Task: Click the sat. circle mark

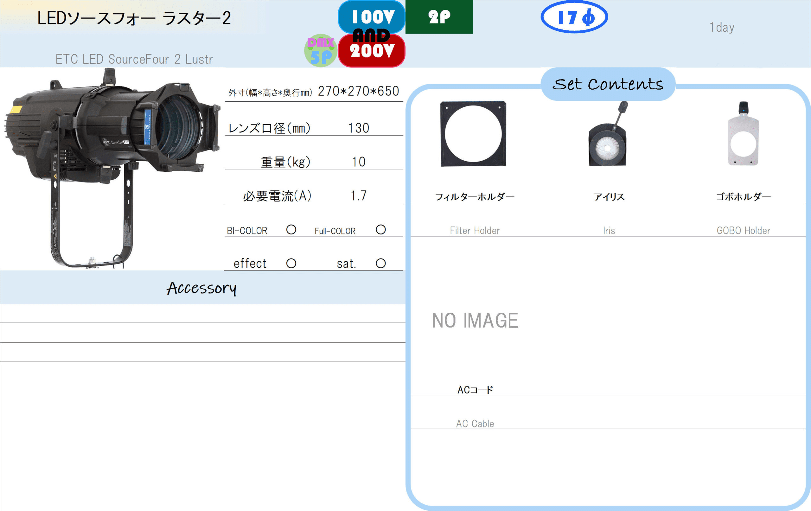Action: point(381,263)
